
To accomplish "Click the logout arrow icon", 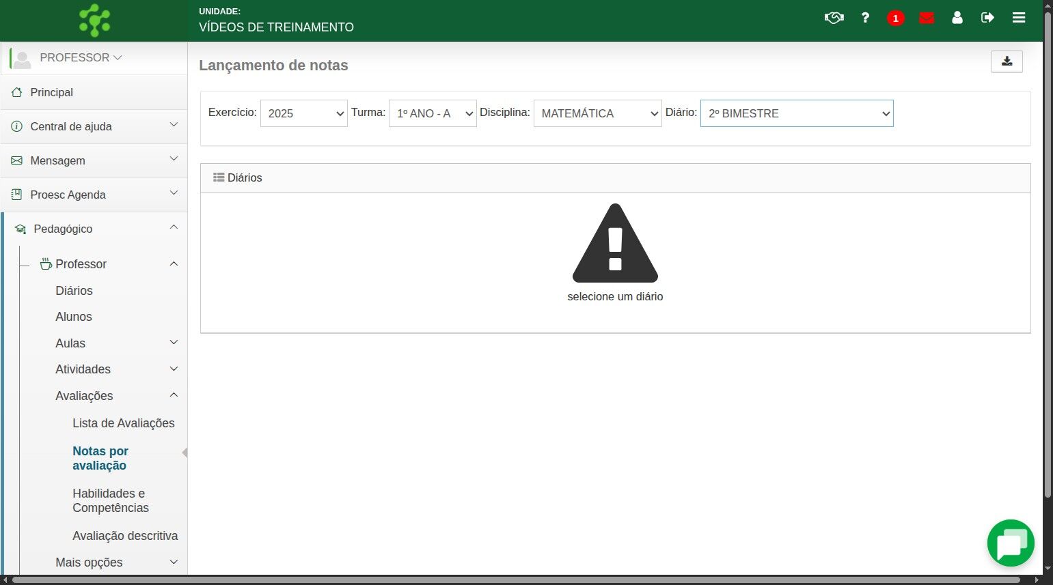I will tap(987, 18).
